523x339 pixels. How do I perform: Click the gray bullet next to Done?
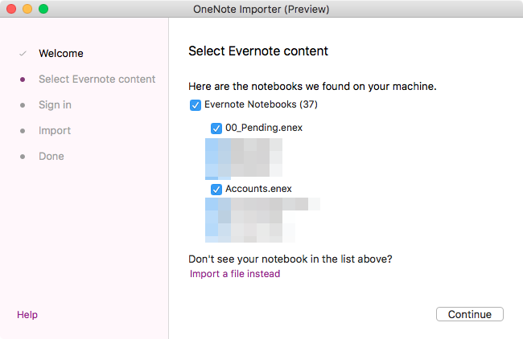pos(23,156)
